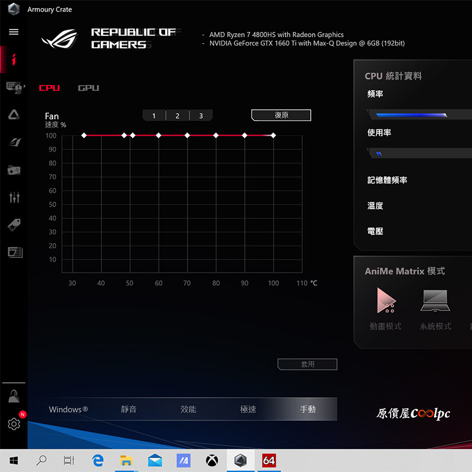Choose AniMe Matrix 動畫模式 animation mode
The image size is (472, 472).
(386, 309)
